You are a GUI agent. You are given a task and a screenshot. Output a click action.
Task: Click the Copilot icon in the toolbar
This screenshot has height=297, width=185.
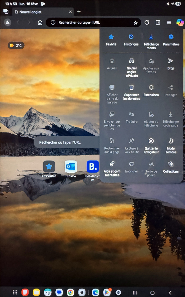180,22
